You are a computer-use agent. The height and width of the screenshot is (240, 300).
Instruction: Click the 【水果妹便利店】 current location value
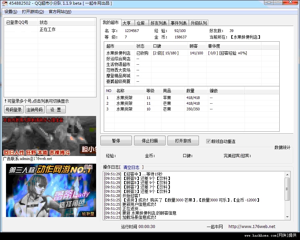click(x=246, y=37)
